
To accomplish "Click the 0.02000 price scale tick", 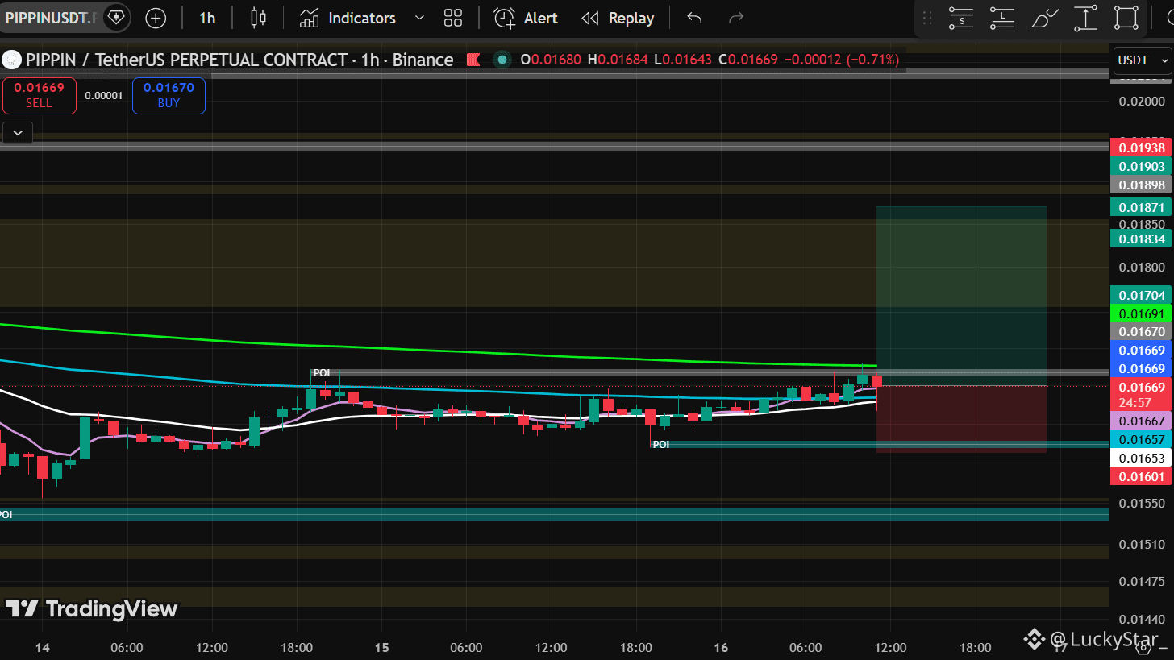I will click(1143, 101).
